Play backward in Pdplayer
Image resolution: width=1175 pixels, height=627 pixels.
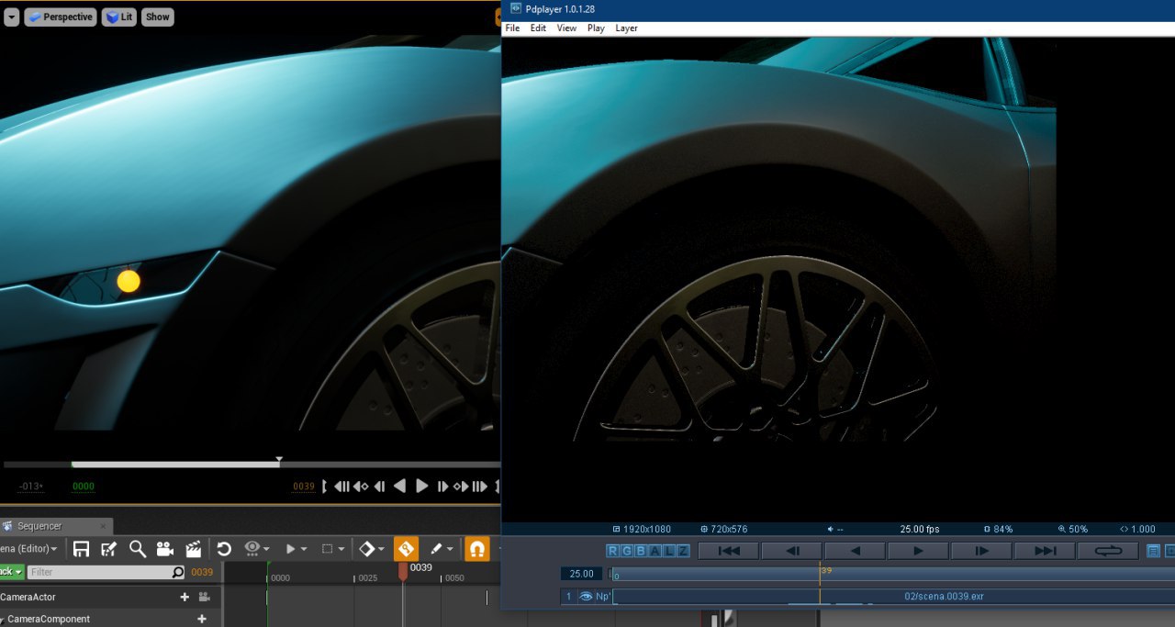(x=855, y=551)
